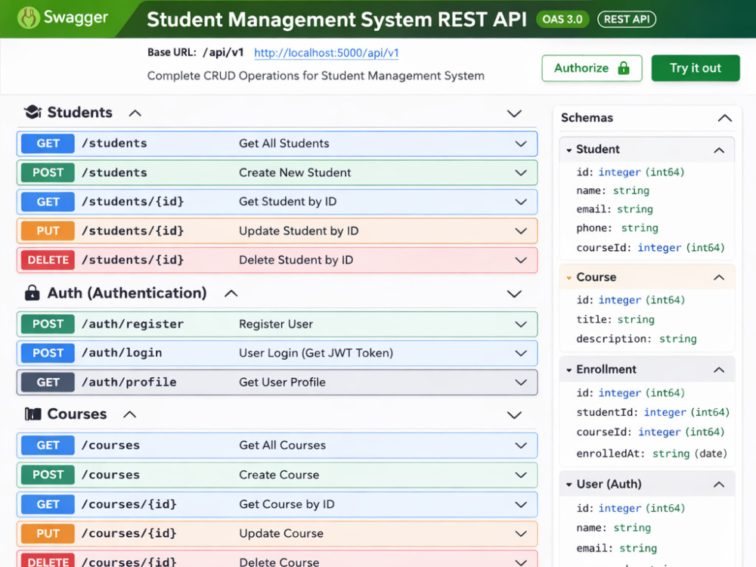The image size is (756, 567).
Task: Click the OAS 3.0 badge
Action: tap(562, 20)
